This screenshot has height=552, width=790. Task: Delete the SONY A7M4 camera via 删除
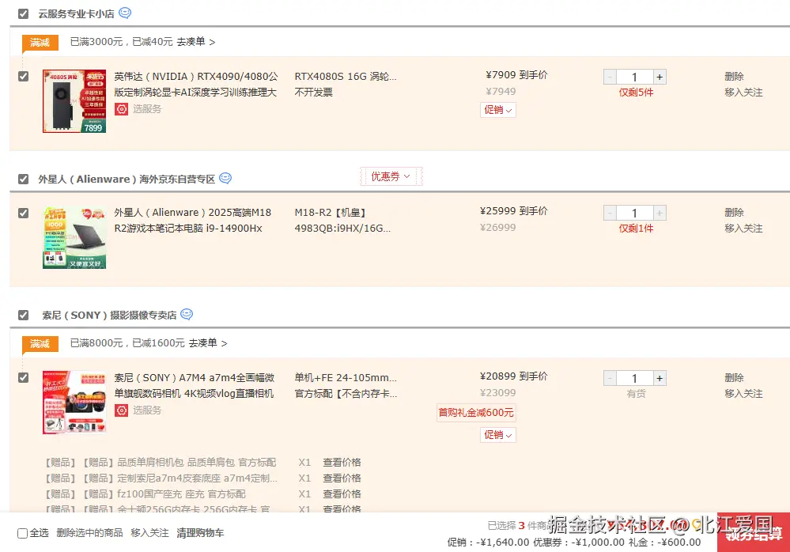pos(734,377)
